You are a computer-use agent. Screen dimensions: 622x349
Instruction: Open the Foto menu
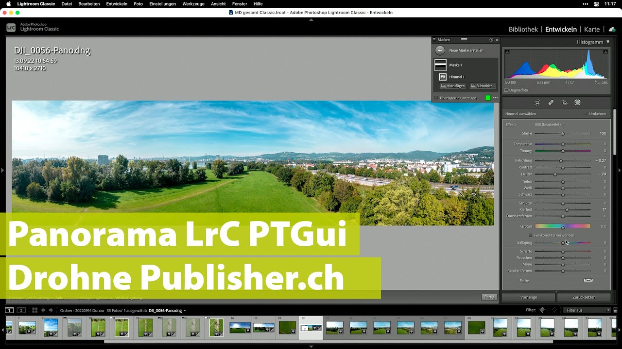pos(138,4)
